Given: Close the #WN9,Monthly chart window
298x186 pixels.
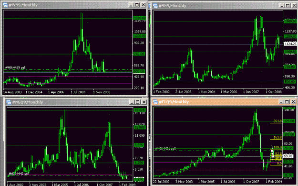Looking at the screenshot, I should pyautogui.click(x=144, y=5).
